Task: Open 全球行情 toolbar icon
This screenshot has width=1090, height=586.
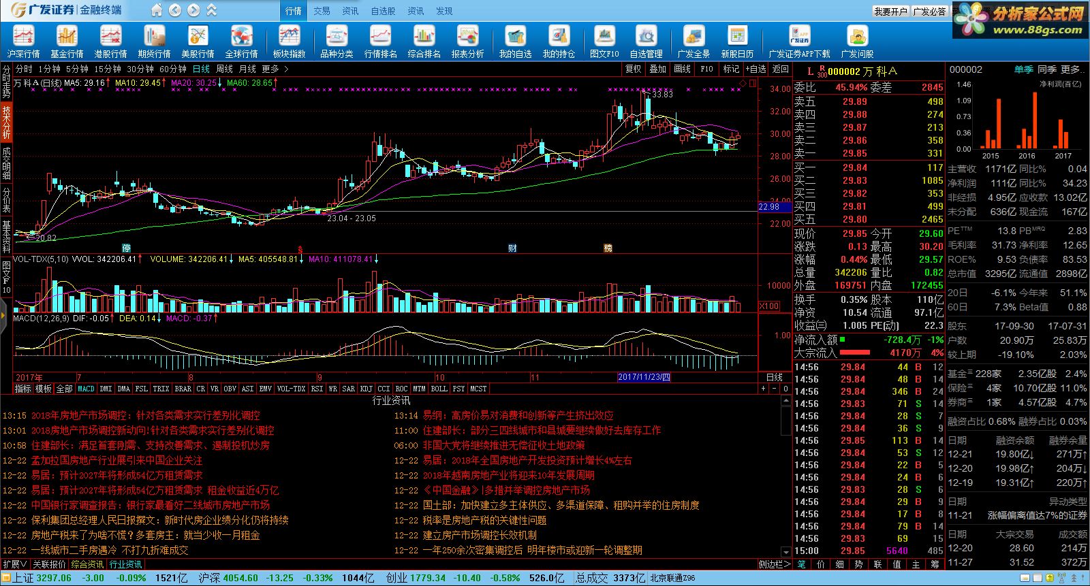Action: pos(241,42)
